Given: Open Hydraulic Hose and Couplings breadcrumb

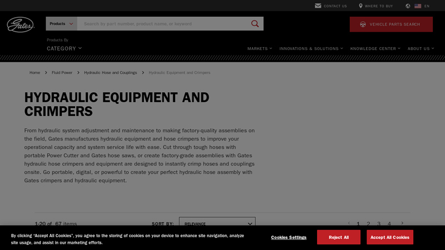Looking at the screenshot, I should [110, 73].
